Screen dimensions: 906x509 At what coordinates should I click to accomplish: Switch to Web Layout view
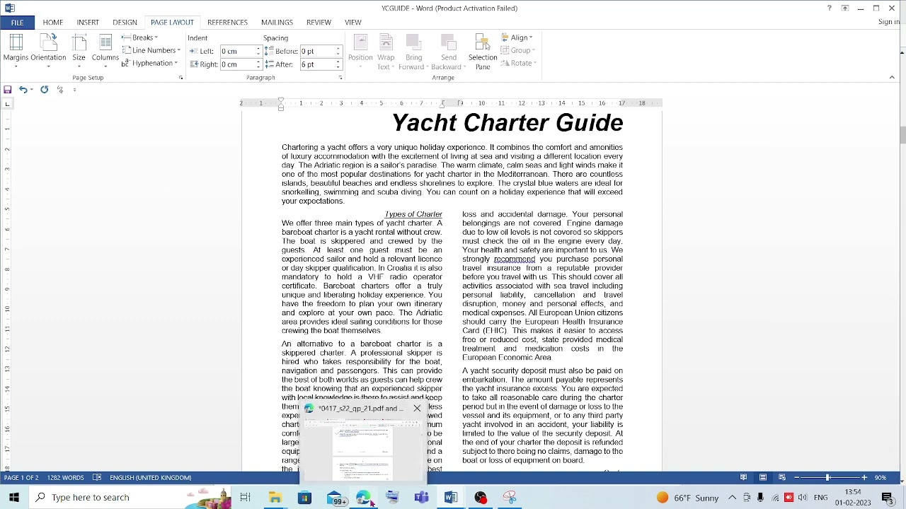coord(781,478)
